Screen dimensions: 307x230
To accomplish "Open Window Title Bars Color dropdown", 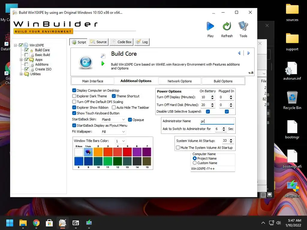I will click(x=121, y=141).
